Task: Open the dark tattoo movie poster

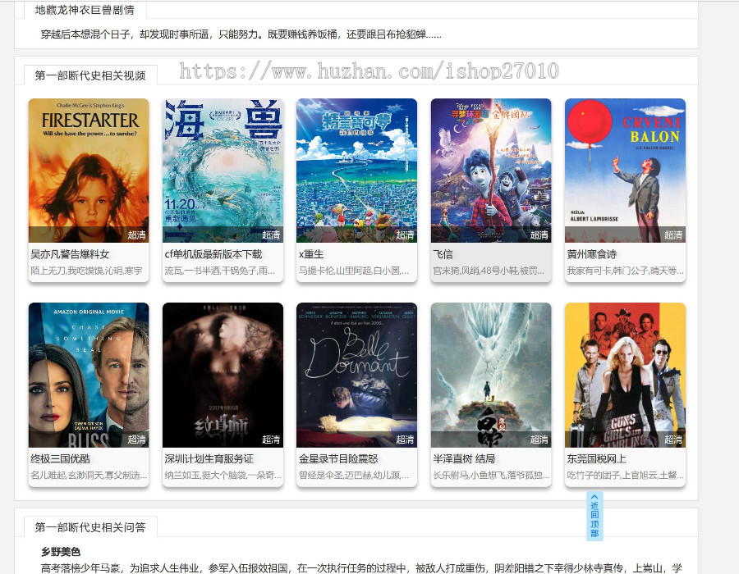Action: pos(223,375)
